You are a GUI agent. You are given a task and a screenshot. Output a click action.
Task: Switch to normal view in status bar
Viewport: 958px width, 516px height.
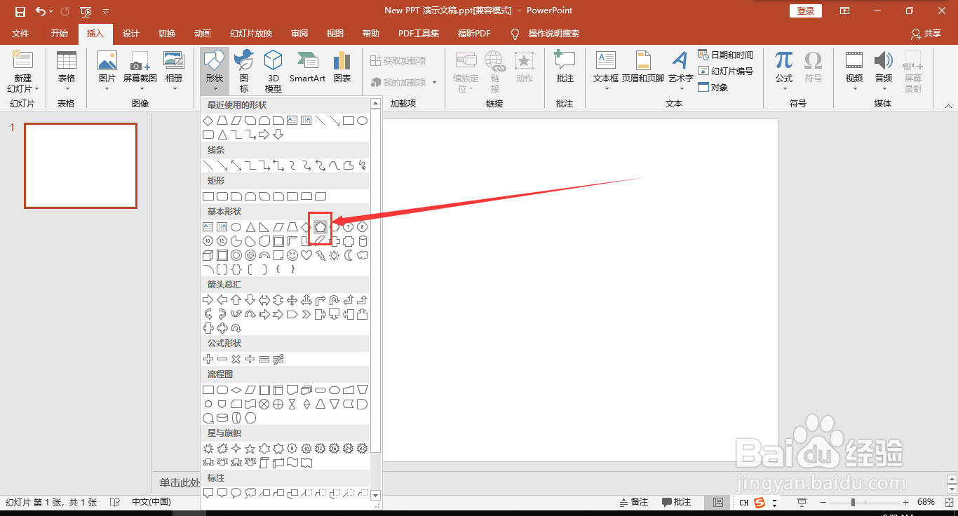coord(717,502)
